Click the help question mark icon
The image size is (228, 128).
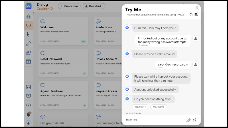click(28, 105)
